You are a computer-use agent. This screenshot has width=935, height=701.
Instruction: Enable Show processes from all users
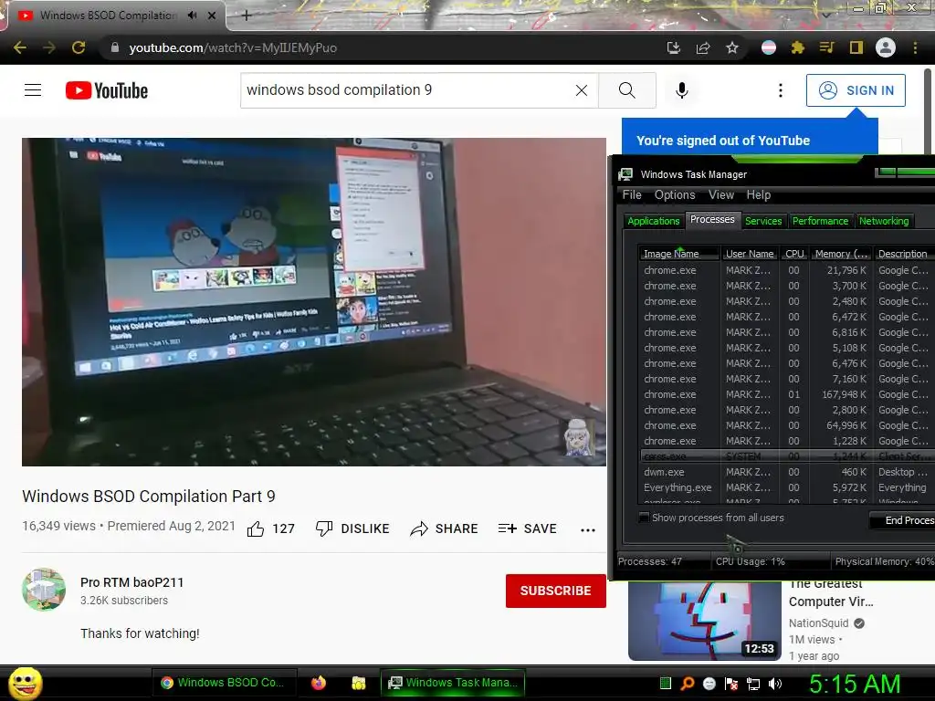click(644, 518)
